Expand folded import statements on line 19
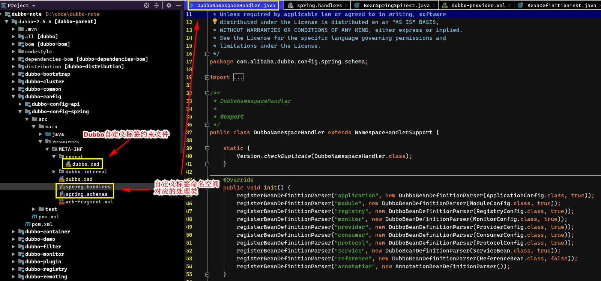 coord(207,77)
